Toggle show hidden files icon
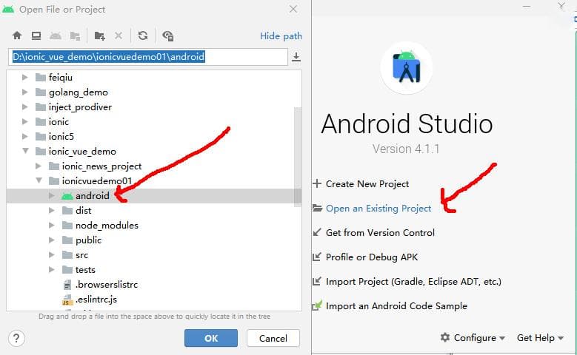The width and height of the screenshot is (577, 355). [168, 35]
